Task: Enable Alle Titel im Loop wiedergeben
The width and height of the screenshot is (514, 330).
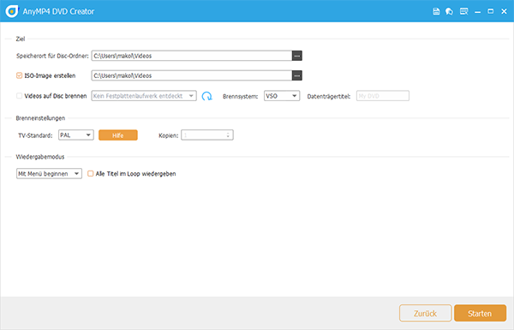Action: pyautogui.click(x=91, y=173)
